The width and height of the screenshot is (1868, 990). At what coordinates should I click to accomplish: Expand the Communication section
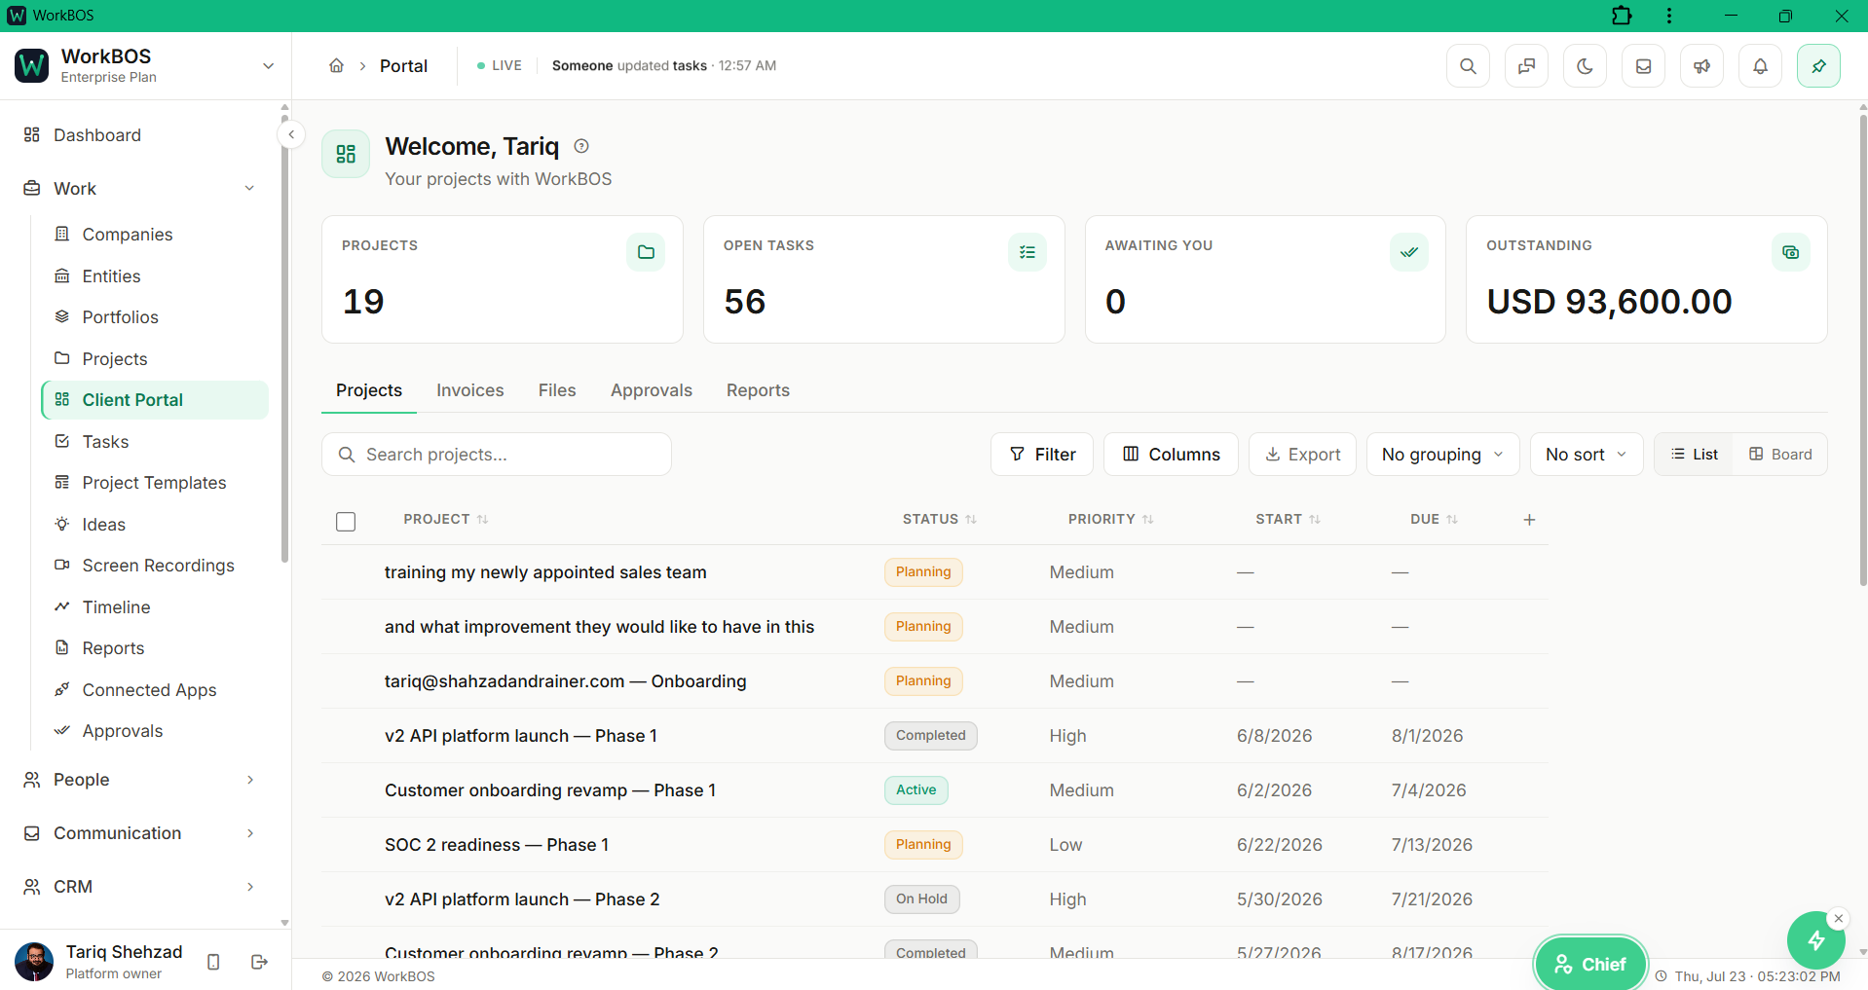(x=141, y=833)
